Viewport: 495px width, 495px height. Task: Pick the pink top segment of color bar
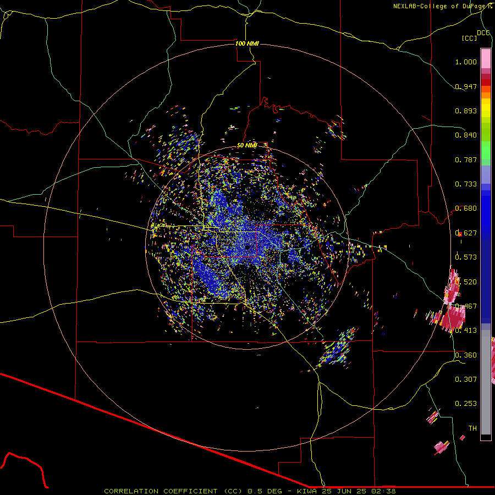[x=486, y=59]
